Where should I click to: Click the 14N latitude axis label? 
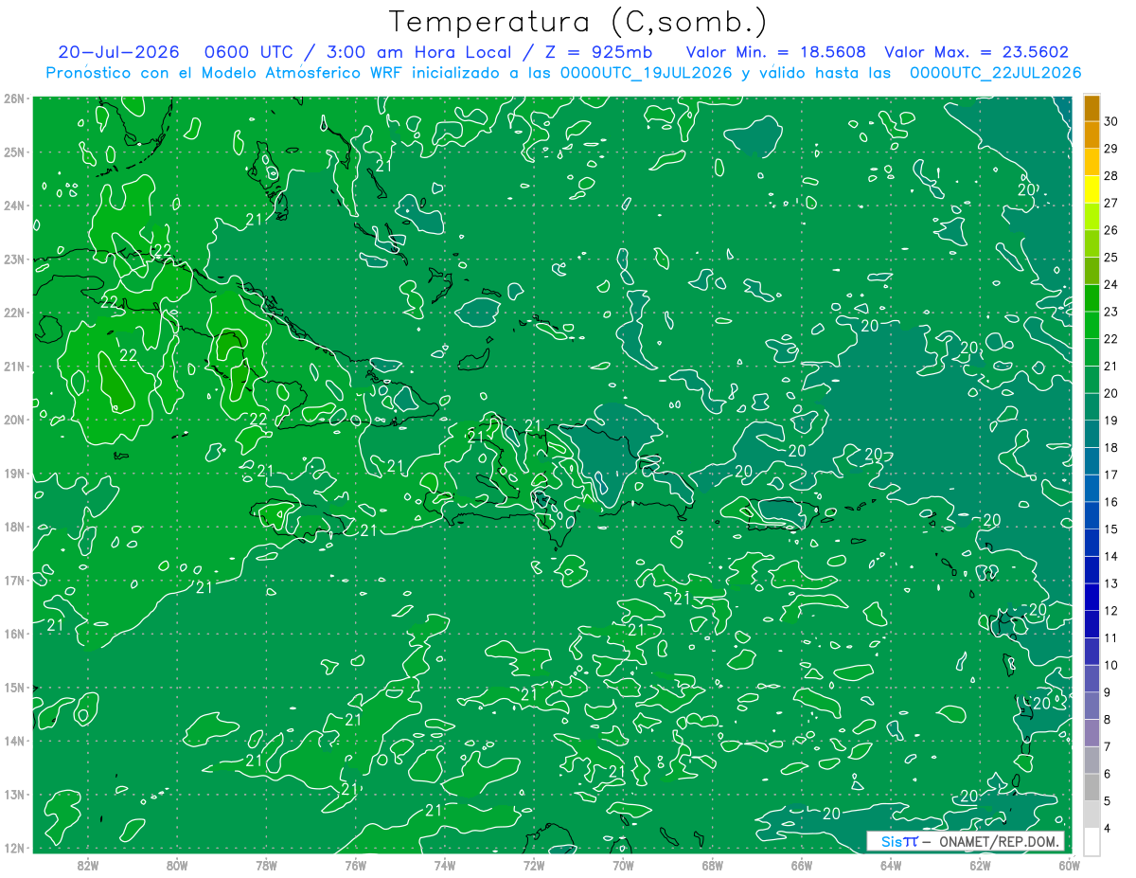click(14, 741)
